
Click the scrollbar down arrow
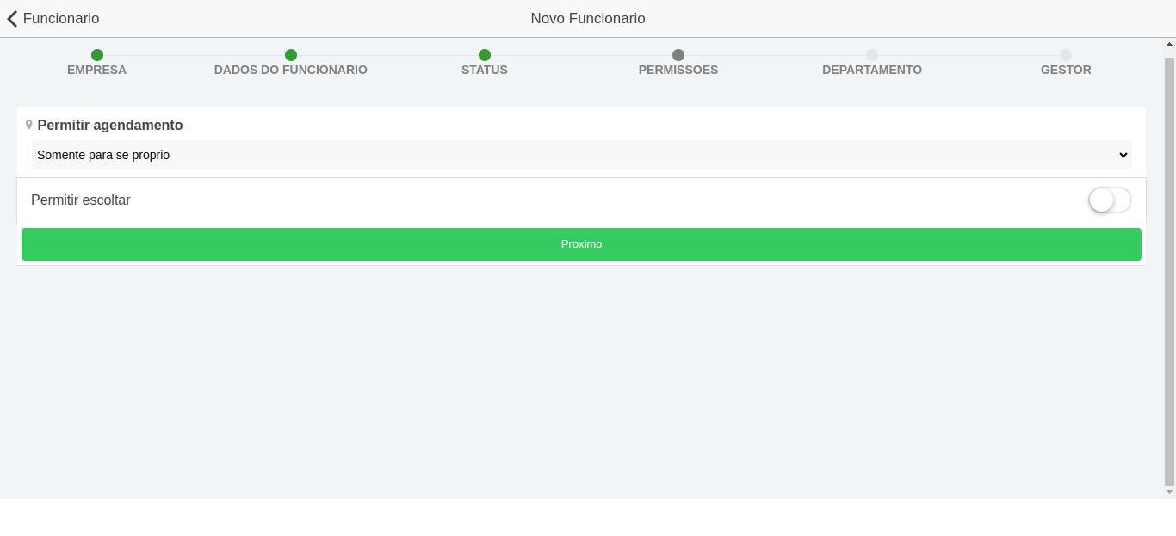[1169, 492]
